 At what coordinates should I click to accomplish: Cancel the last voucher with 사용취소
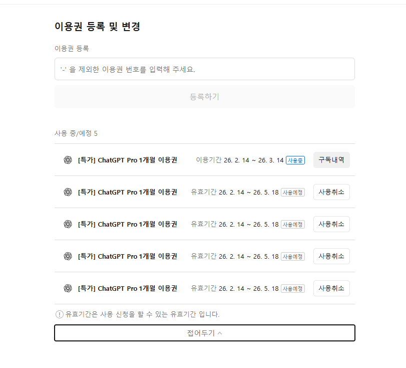[x=331, y=288]
